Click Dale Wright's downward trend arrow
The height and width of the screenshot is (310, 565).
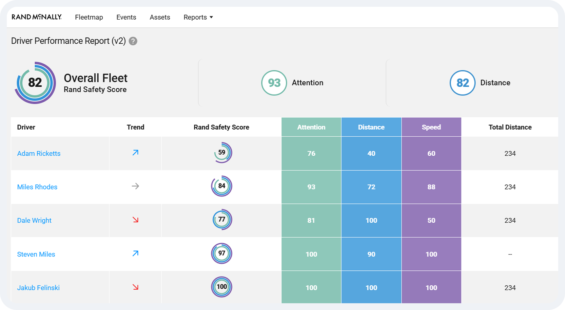135,220
